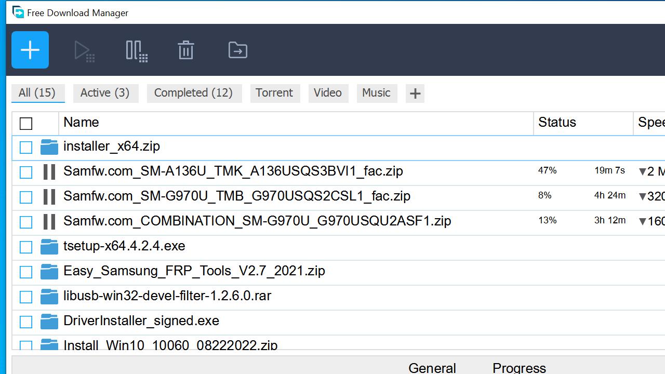Click the blue add new download button
The image size is (665, 374).
pos(30,50)
